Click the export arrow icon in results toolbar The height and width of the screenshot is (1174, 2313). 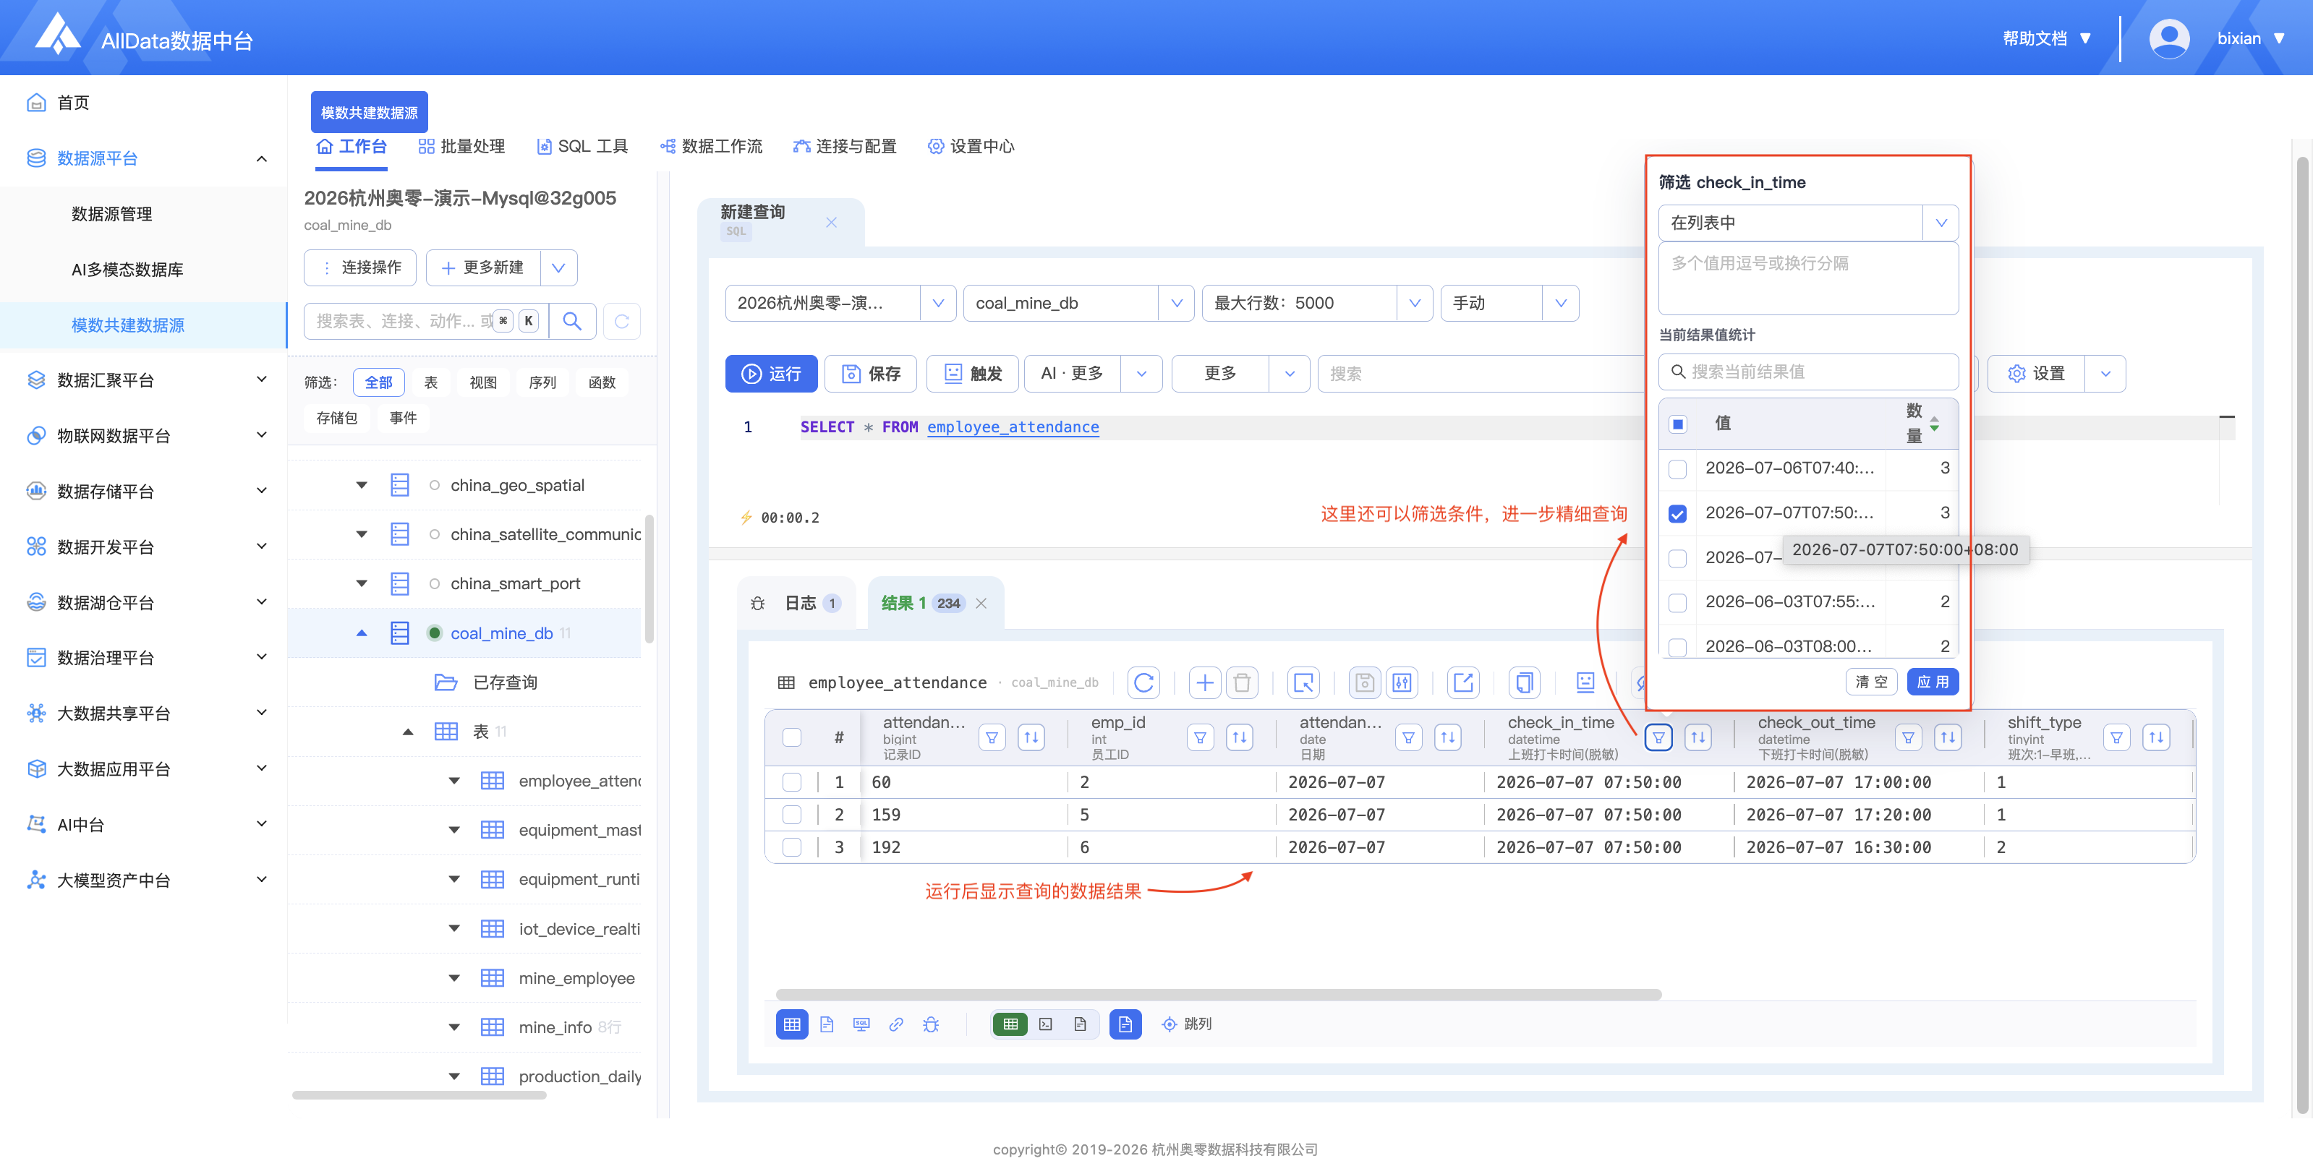pyautogui.click(x=1462, y=682)
